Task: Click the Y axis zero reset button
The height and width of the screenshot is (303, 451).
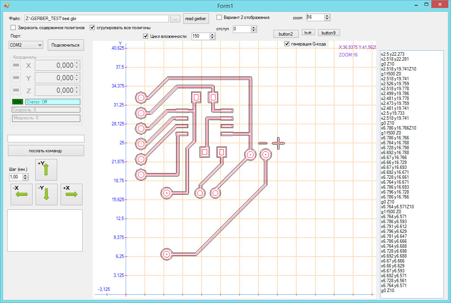Action: (16, 78)
